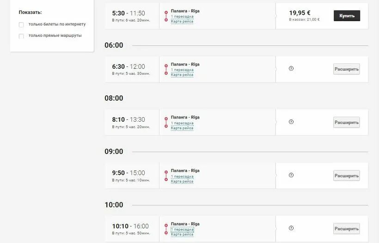Open '1 пересадка' link for 8:10 trip
The width and height of the screenshot is (379, 243).
[182, 123]
